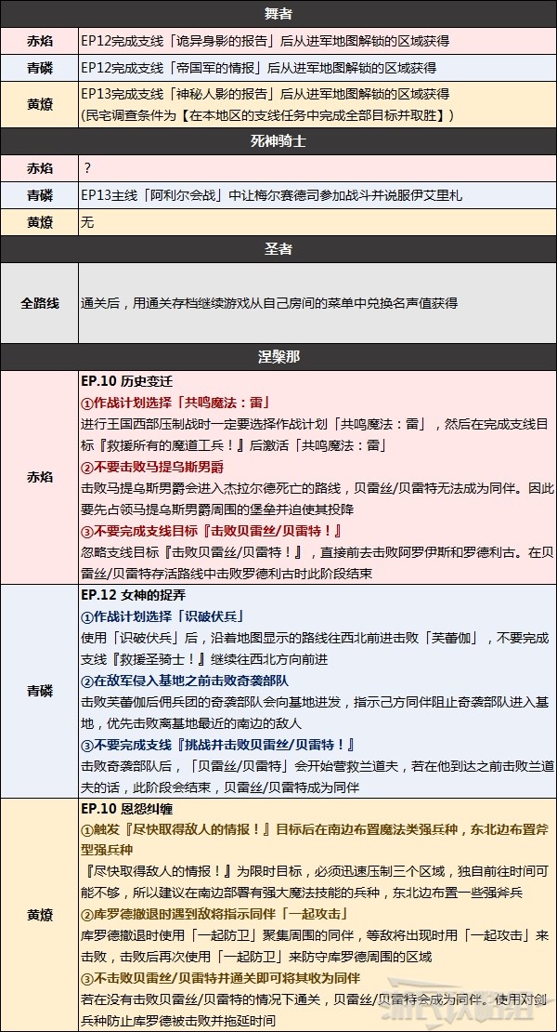This screenshot has height=1032, width=557.
Task: Select the 青磷 label under 舞者
Action: 39,68
